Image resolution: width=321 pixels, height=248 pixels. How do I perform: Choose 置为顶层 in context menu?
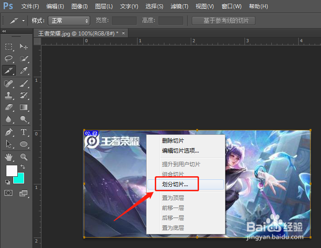[x=186, y=198]
